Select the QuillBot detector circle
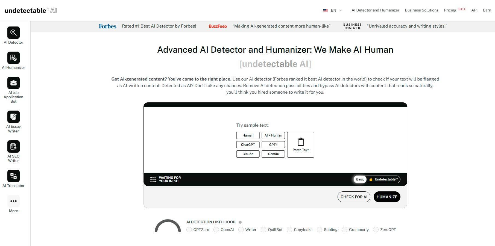 (263, 230)
